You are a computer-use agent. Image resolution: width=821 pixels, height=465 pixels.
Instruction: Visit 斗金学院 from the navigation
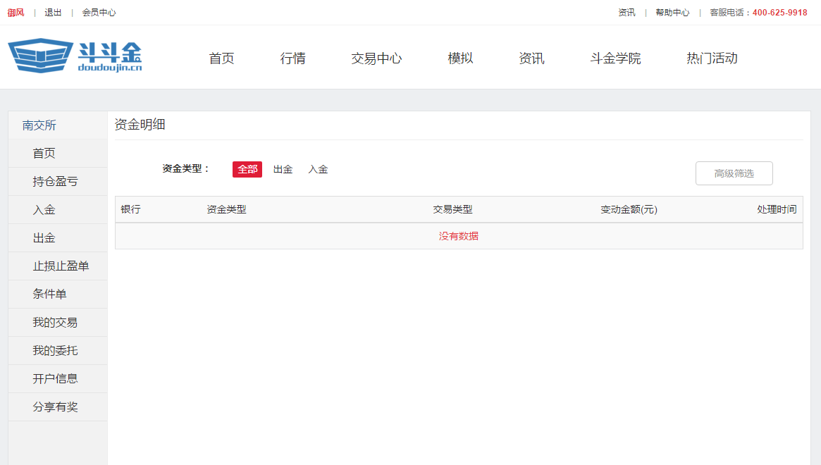[x=615, y=58]
